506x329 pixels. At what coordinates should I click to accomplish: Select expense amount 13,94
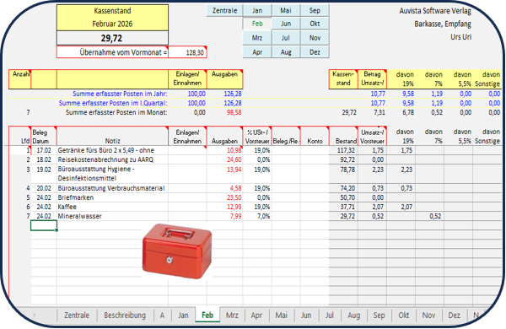[224, 174]
